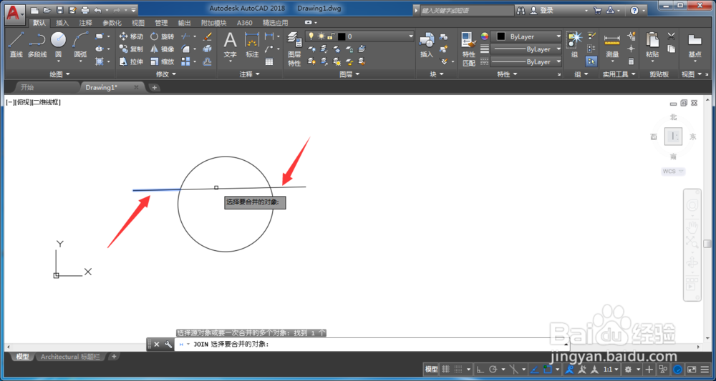Viewport: 716px width, 381px height.
Task: Toggle object snap square icon in status bar
Action: tap(548, 369)
